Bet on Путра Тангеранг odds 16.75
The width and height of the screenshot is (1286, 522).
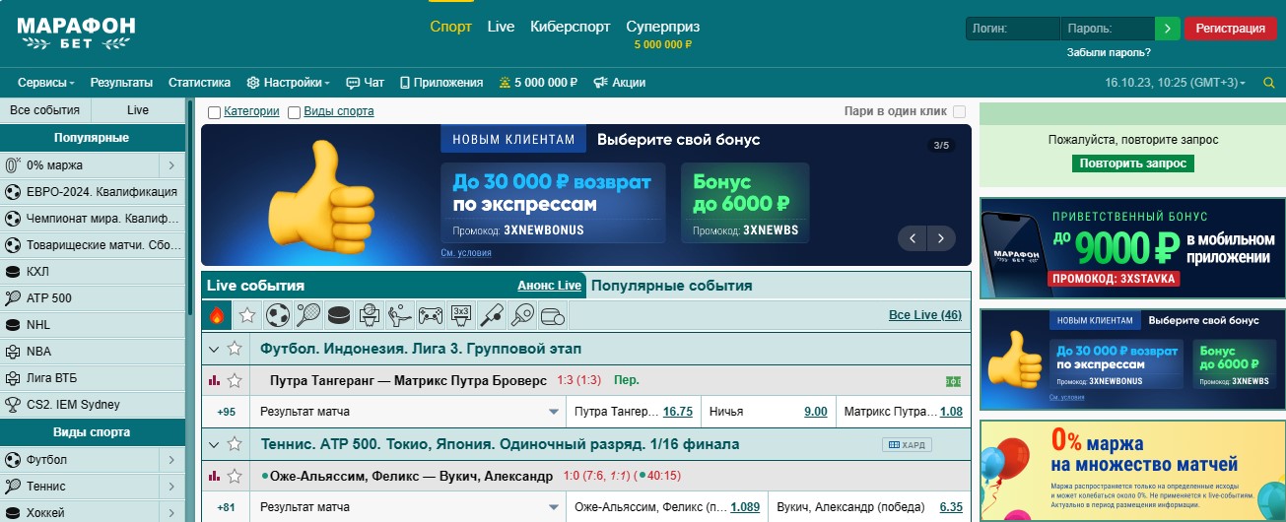tap(678, 412)
